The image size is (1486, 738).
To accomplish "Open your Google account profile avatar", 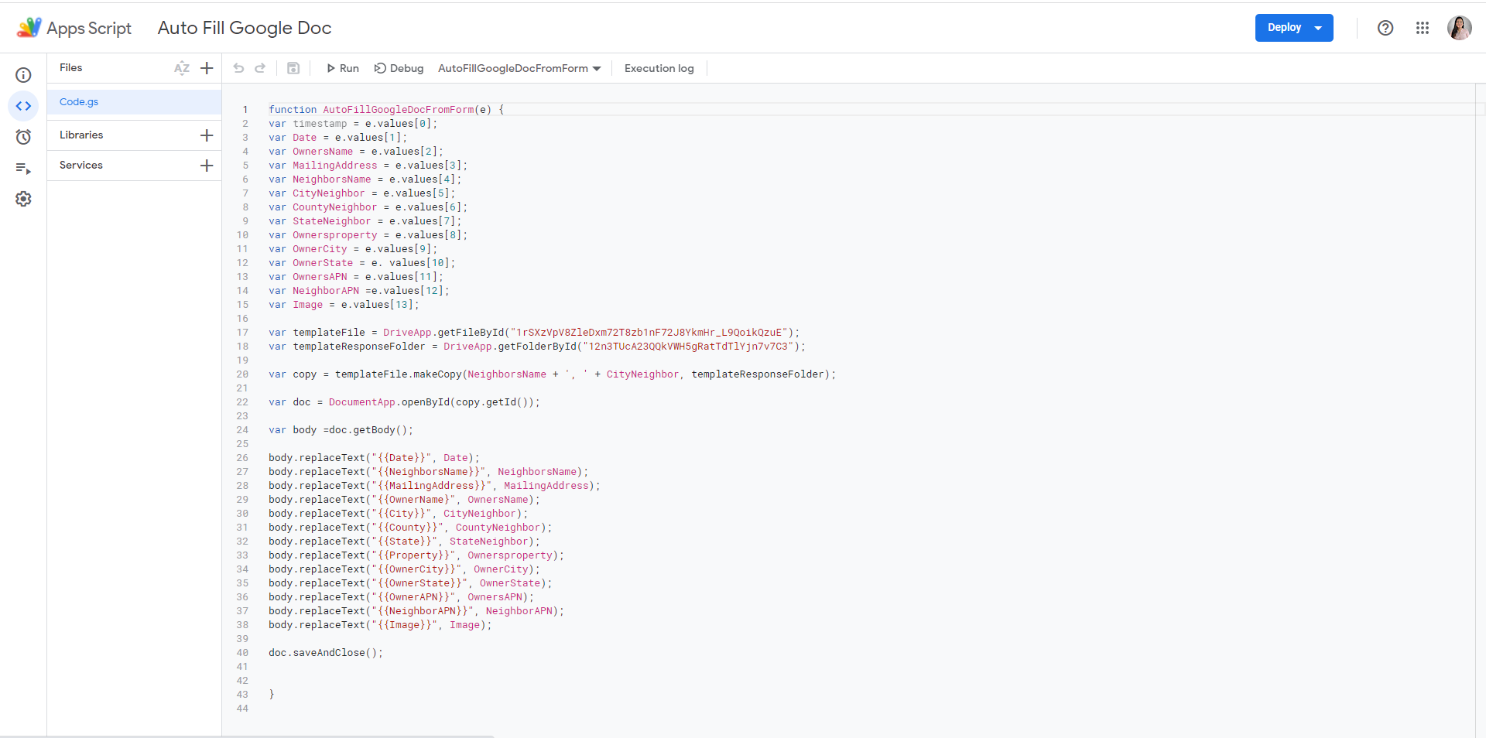I will click(1460, 28).
